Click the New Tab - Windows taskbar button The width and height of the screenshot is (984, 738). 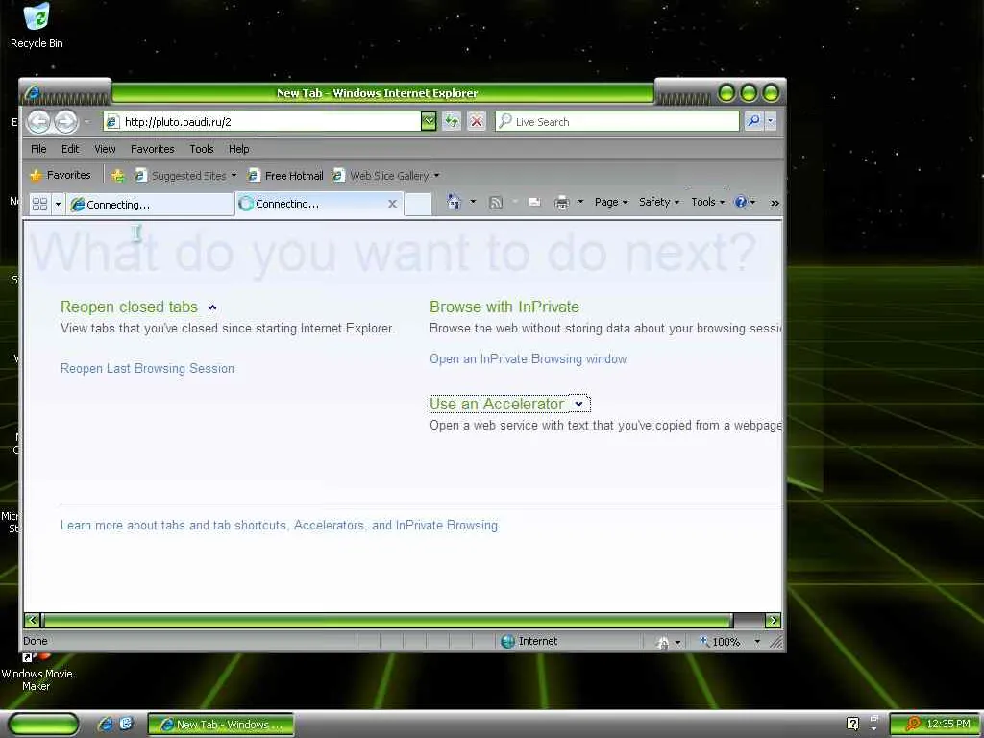pyautogui.click(x=221, y=725)
